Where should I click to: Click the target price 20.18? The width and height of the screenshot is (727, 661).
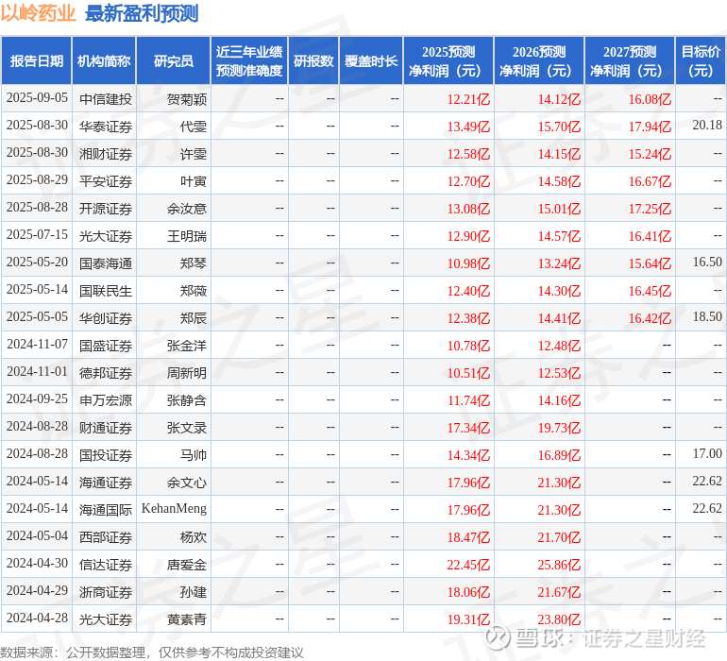[x=707, y=125]
